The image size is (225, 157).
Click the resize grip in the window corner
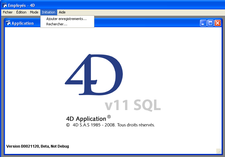[x=219, y=151]
